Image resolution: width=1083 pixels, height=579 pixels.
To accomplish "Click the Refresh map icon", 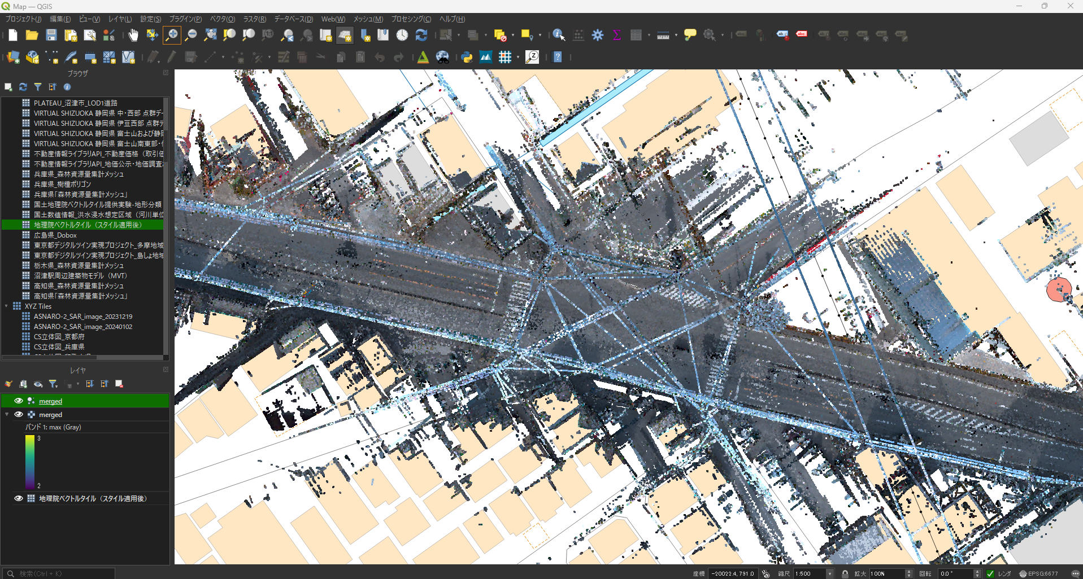I will [x=421, y=35].
